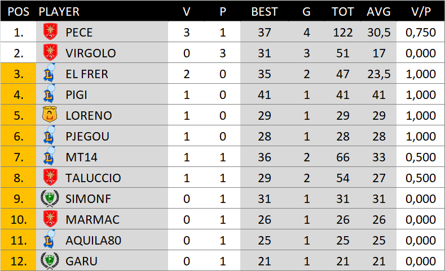Click the red shield icon beside VIRGOLO
This screenshot has height=271, width=445.
(50, 53)
